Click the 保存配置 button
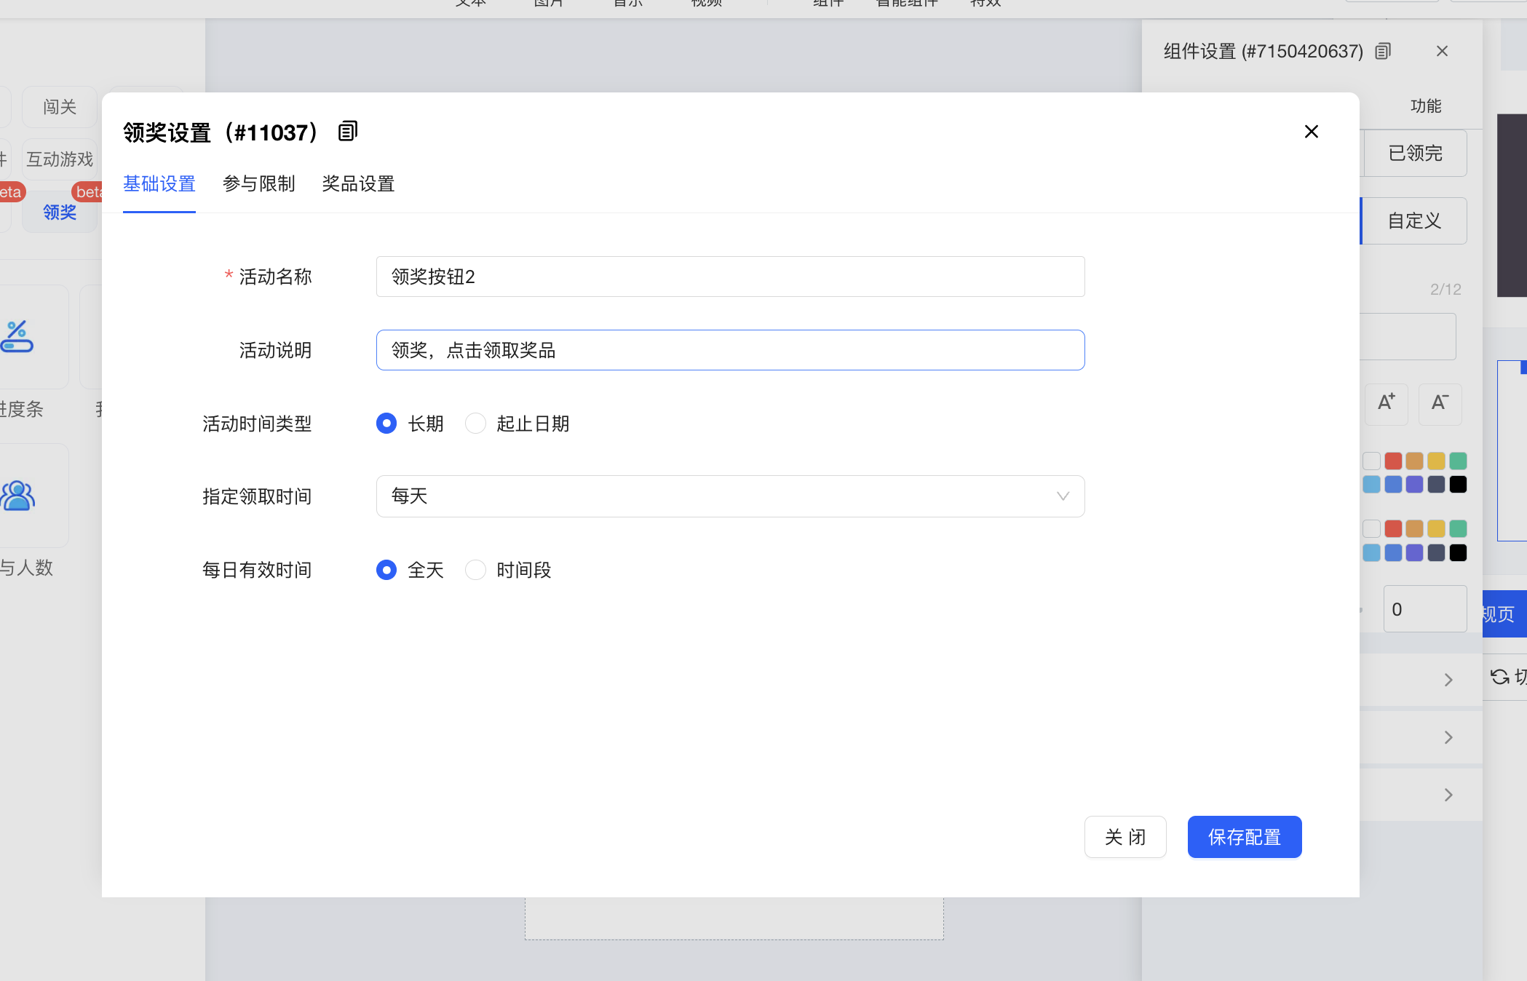 (1244, 837)
